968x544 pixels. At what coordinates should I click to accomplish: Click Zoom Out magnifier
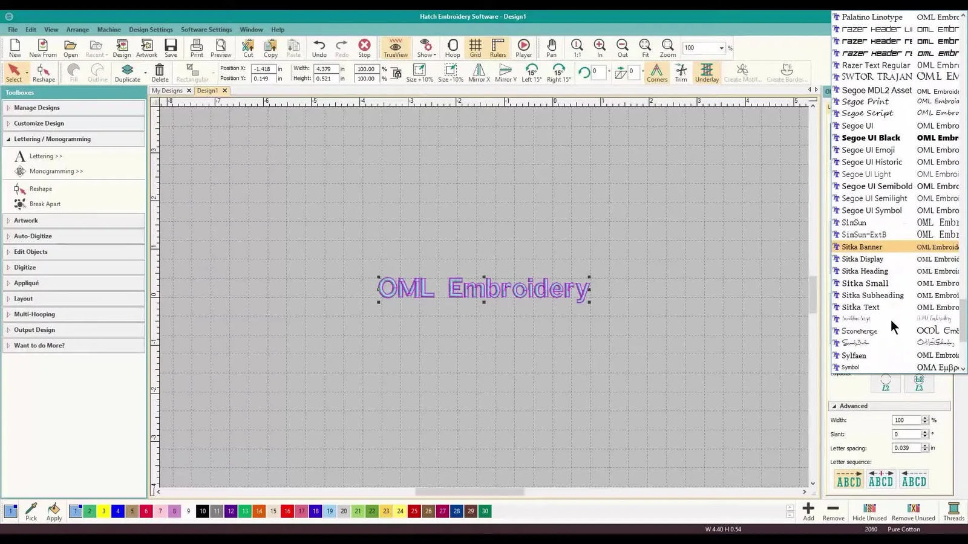(622, 48)
